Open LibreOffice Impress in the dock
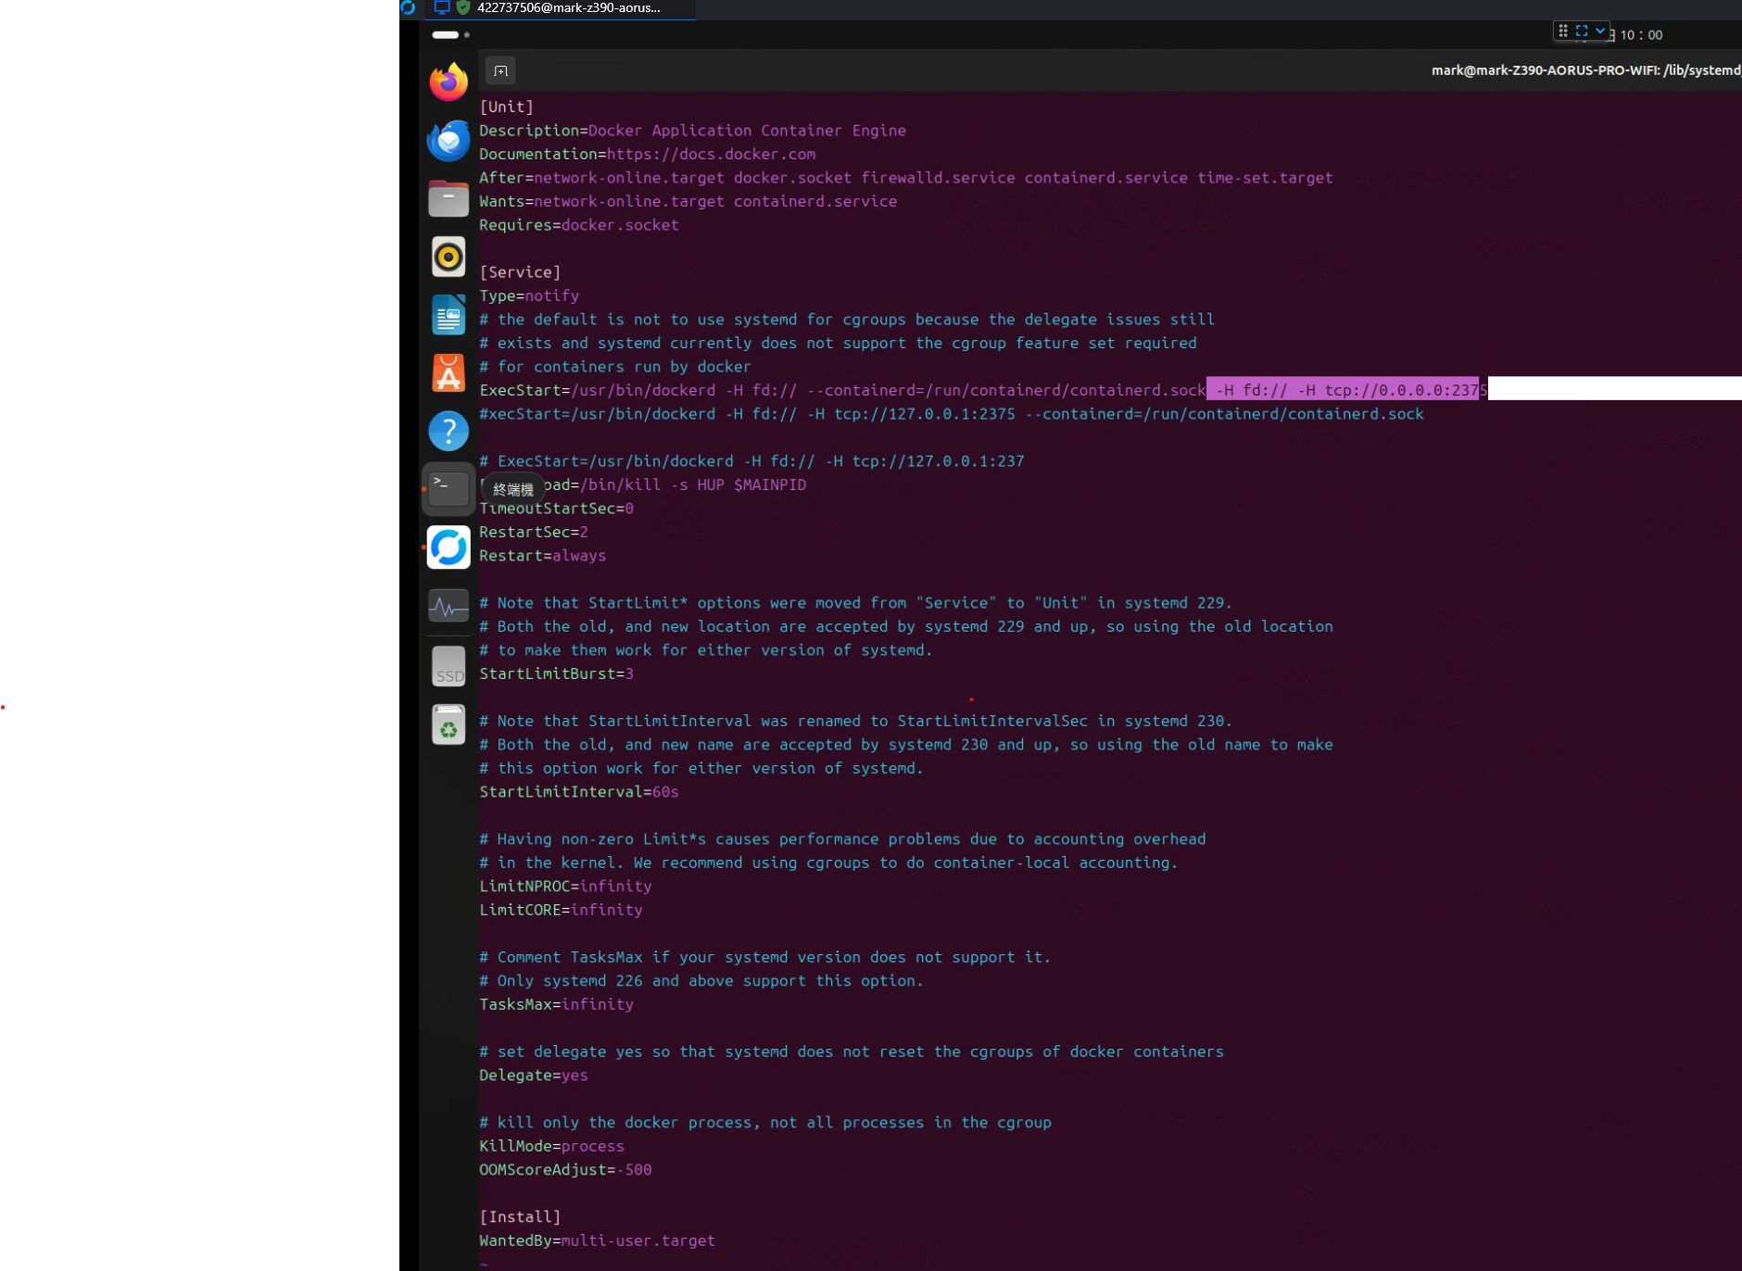The width and height of the screenshot is (1742, 1271). (x=448, y=314)
